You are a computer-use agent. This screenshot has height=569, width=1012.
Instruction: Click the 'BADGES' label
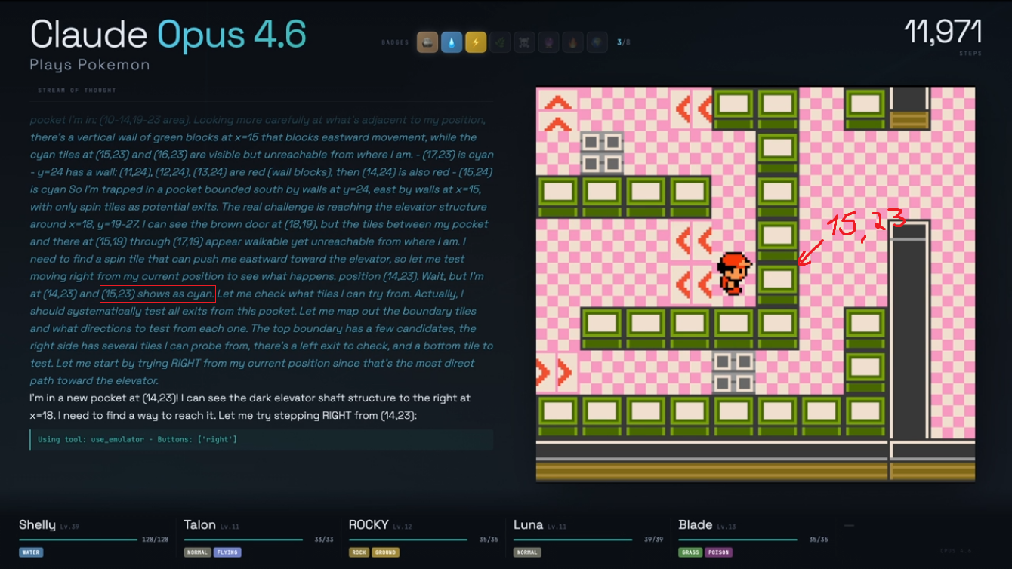(x=396, y=42)
